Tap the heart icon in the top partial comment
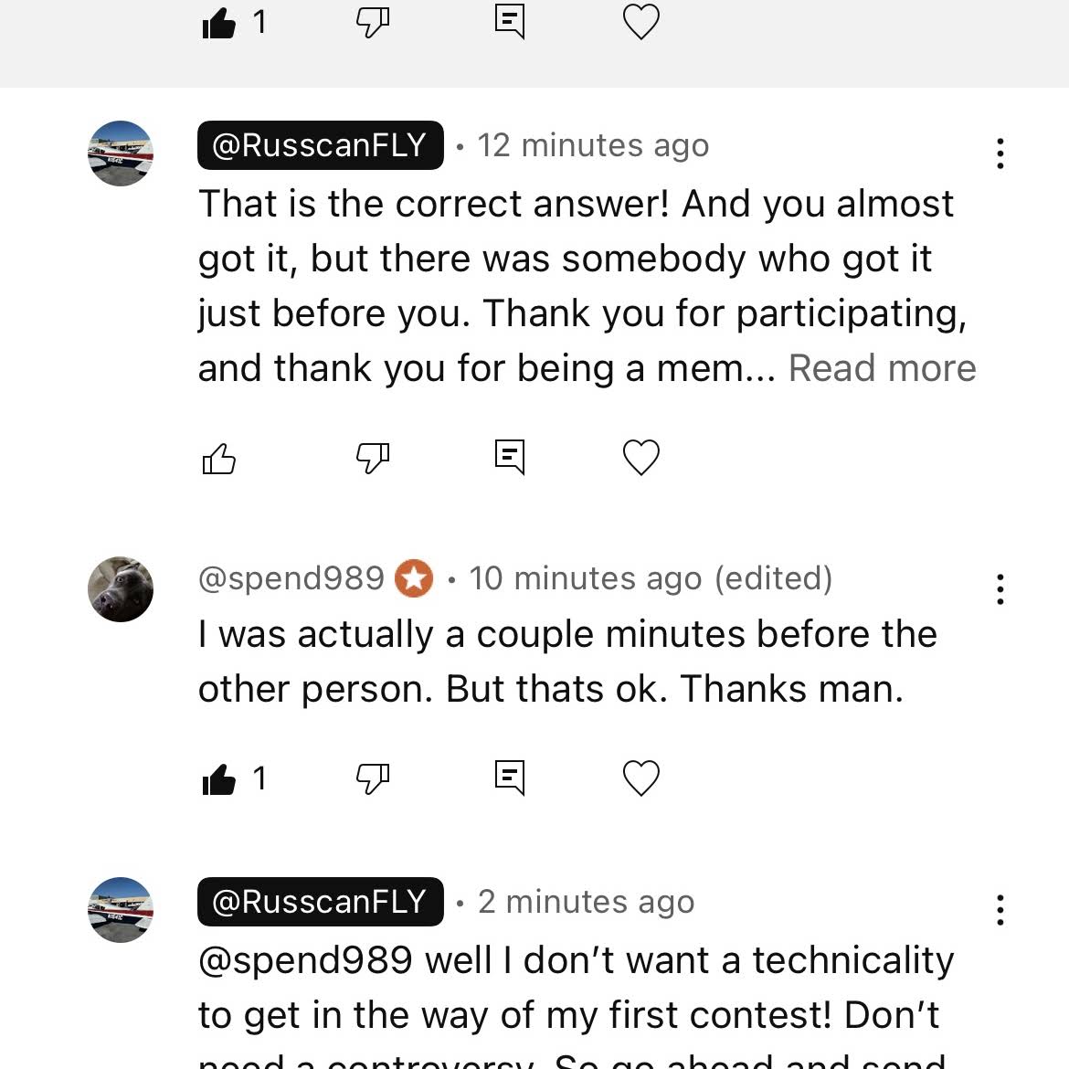This screenshot has width=1069, height=1069. [x=640, y=22]
